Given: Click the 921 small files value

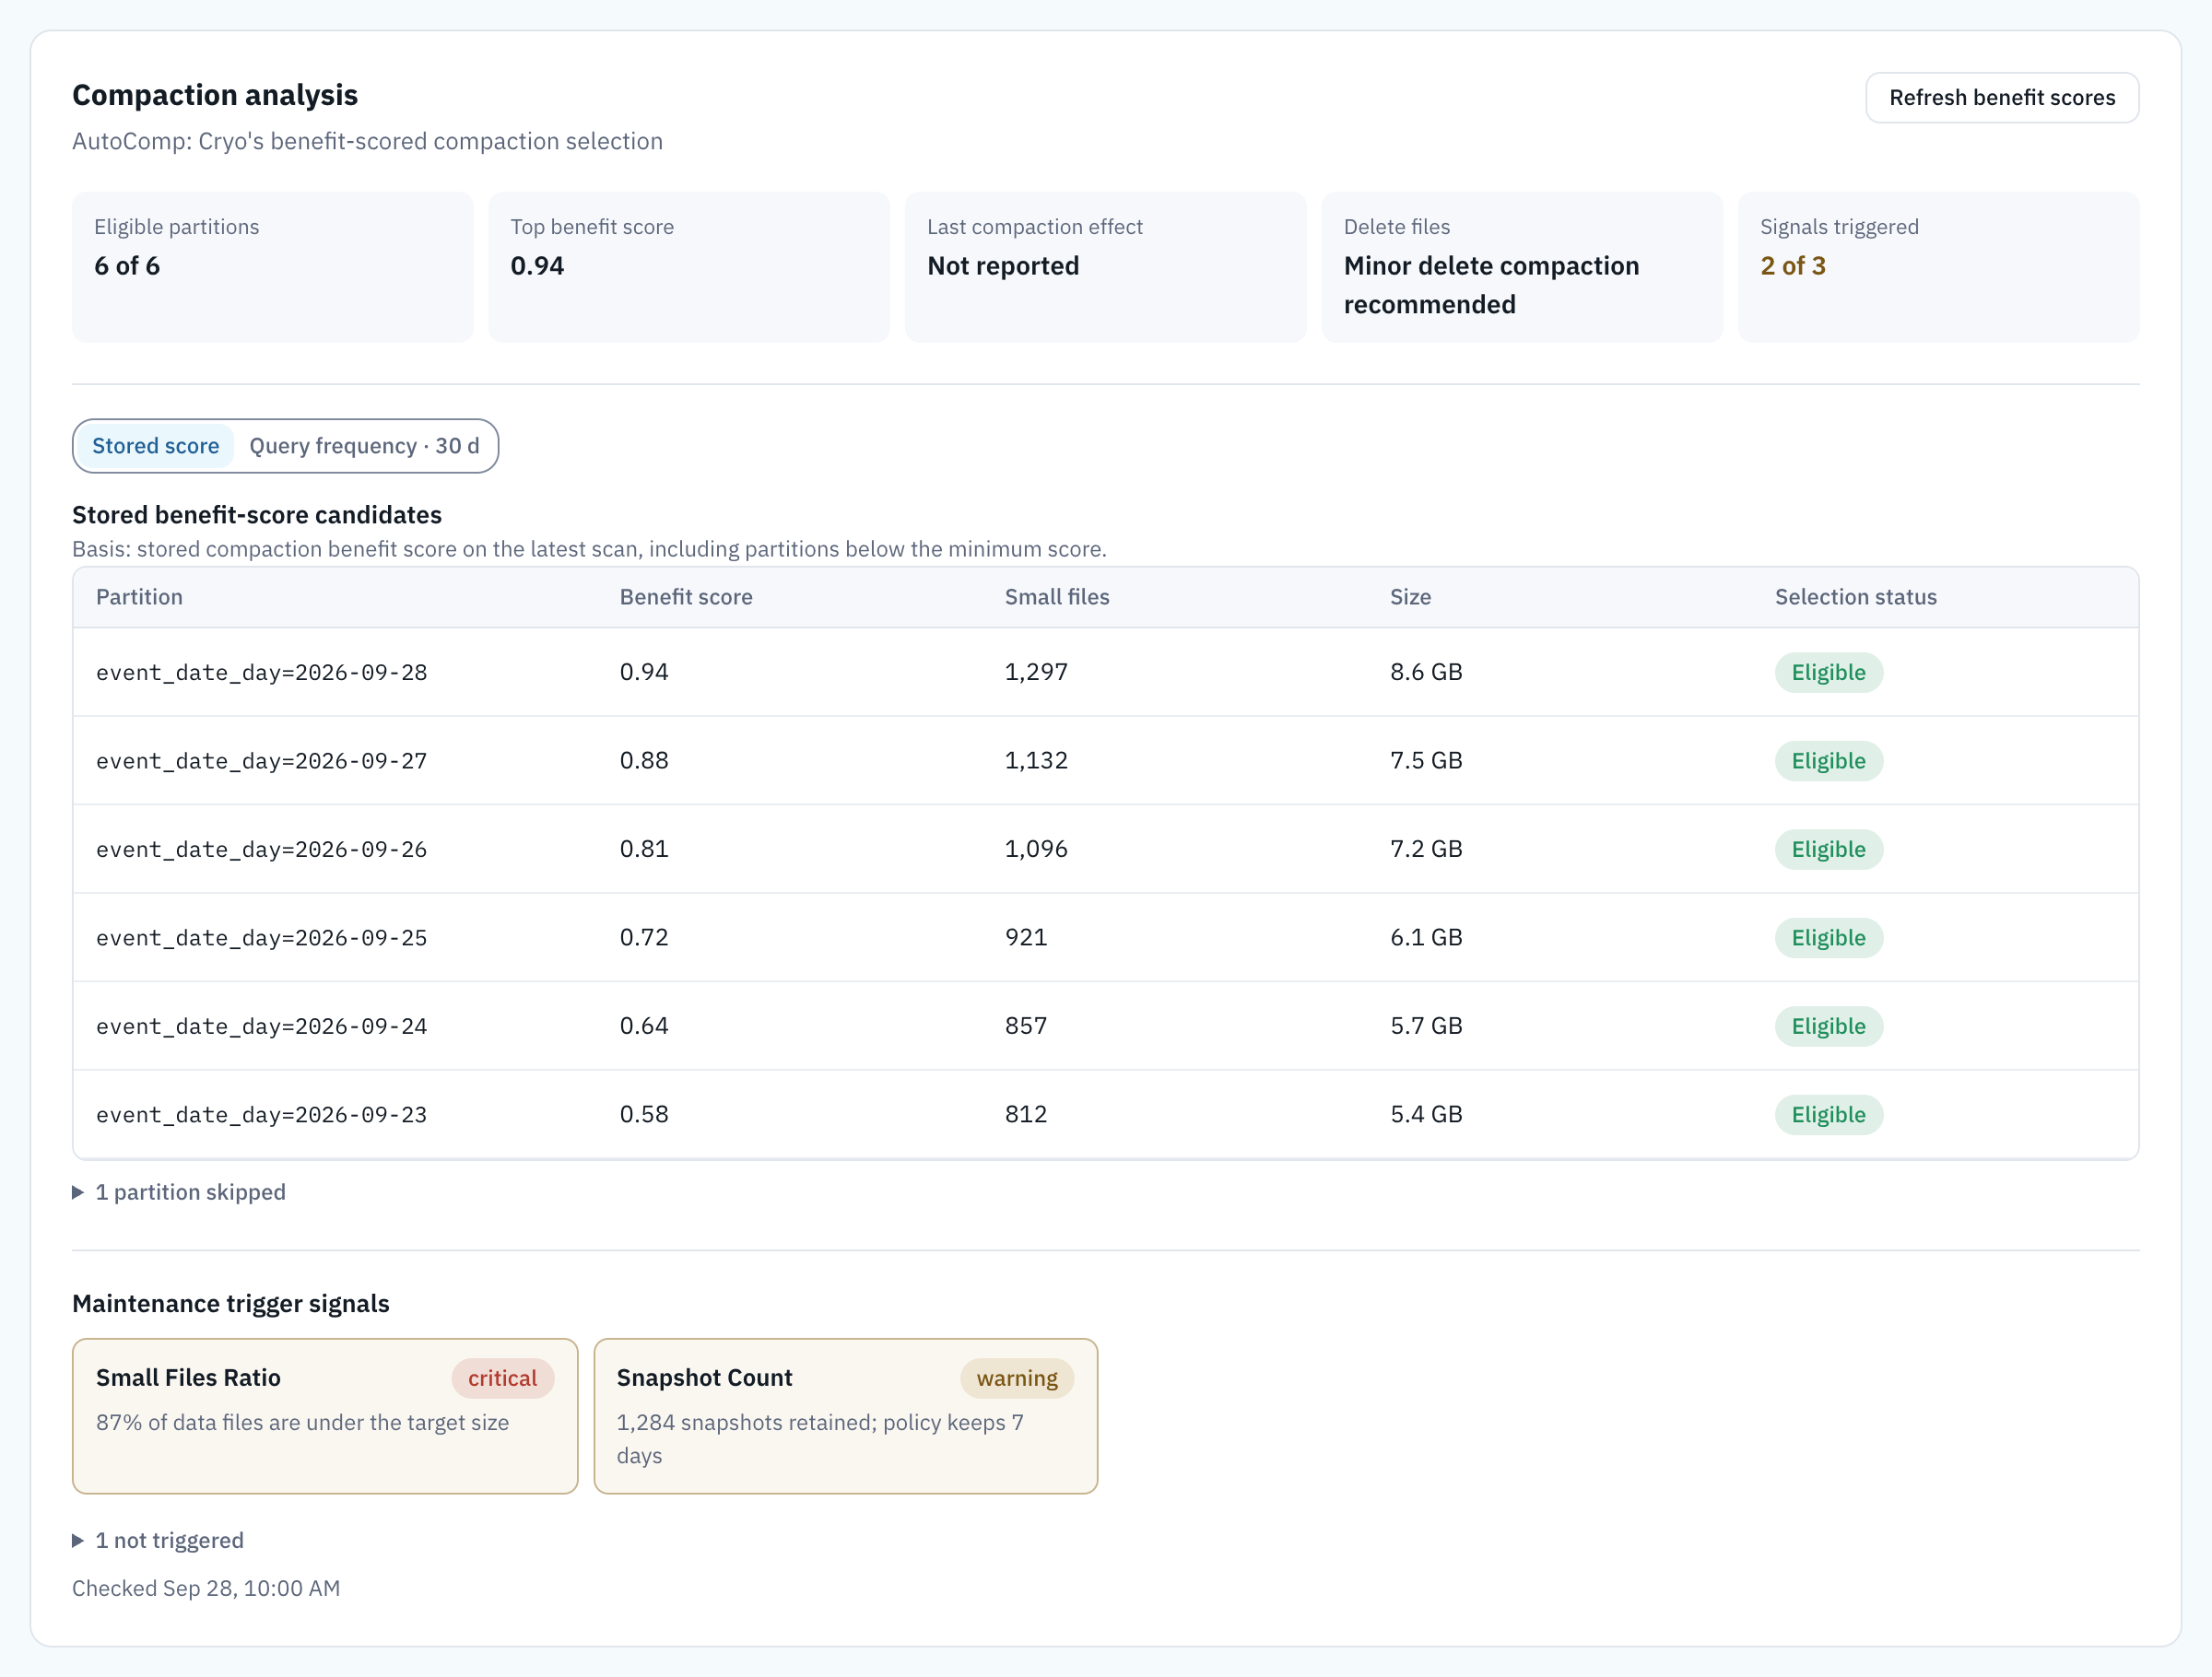Looking at the screenshot, I should coord(1026,938).
